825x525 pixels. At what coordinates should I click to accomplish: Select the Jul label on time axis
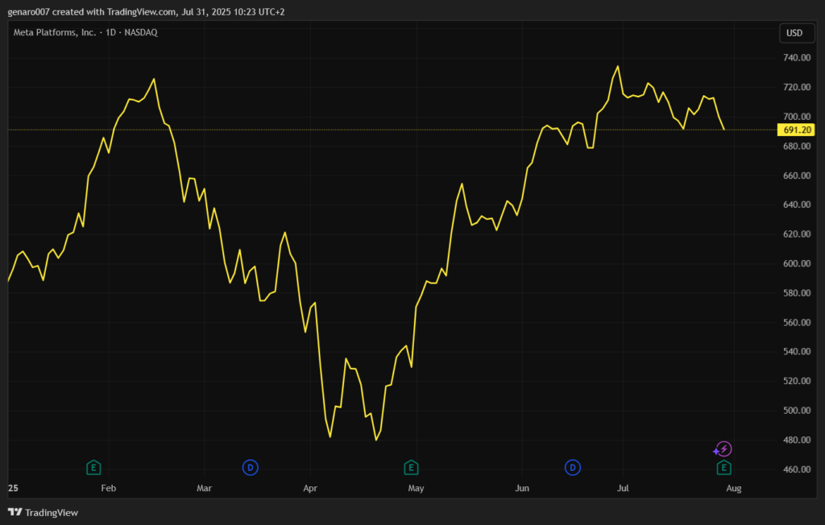coord(623,488)
